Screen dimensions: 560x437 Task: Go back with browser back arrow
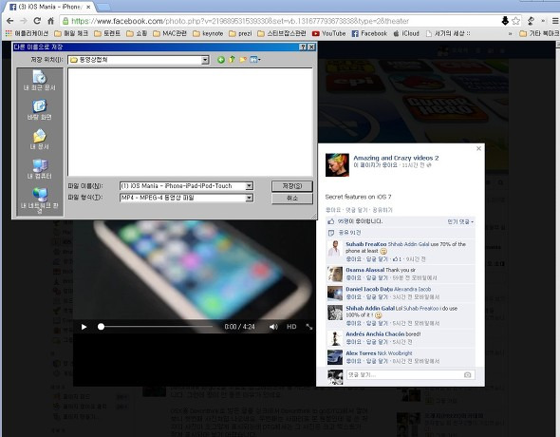coord(9,21)
